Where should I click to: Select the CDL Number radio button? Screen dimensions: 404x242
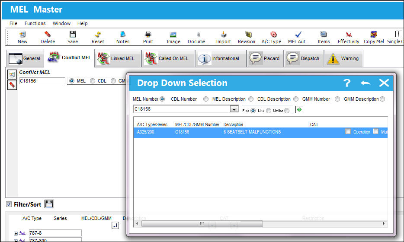(205, 99)
